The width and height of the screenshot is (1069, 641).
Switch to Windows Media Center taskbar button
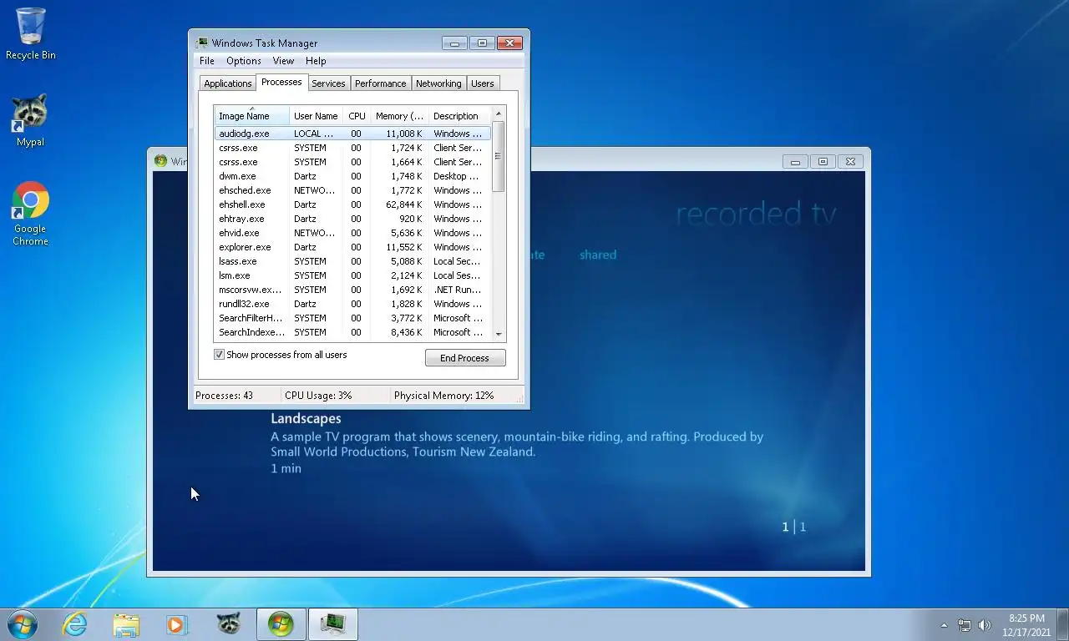281,623
